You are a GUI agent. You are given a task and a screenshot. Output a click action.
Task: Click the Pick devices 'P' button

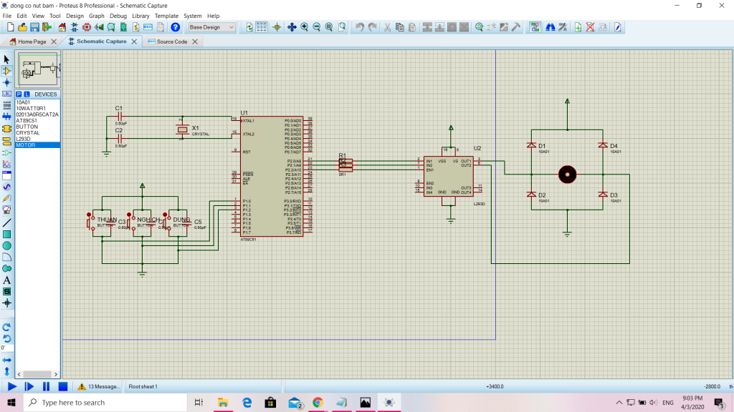click(19, 94)
